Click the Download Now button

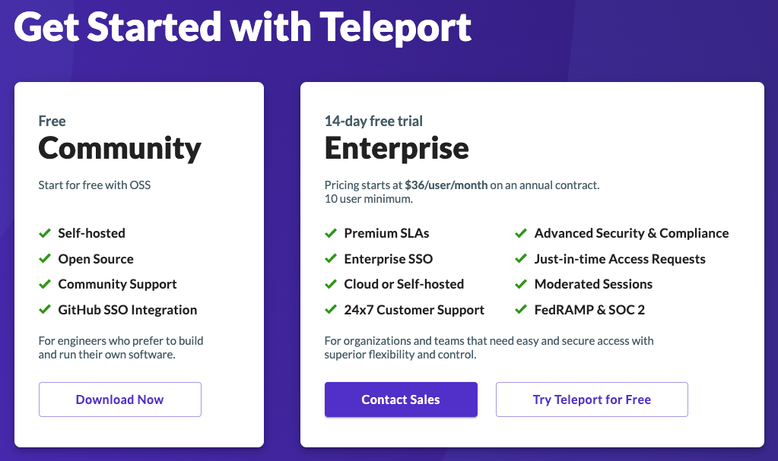coord(120,399)
